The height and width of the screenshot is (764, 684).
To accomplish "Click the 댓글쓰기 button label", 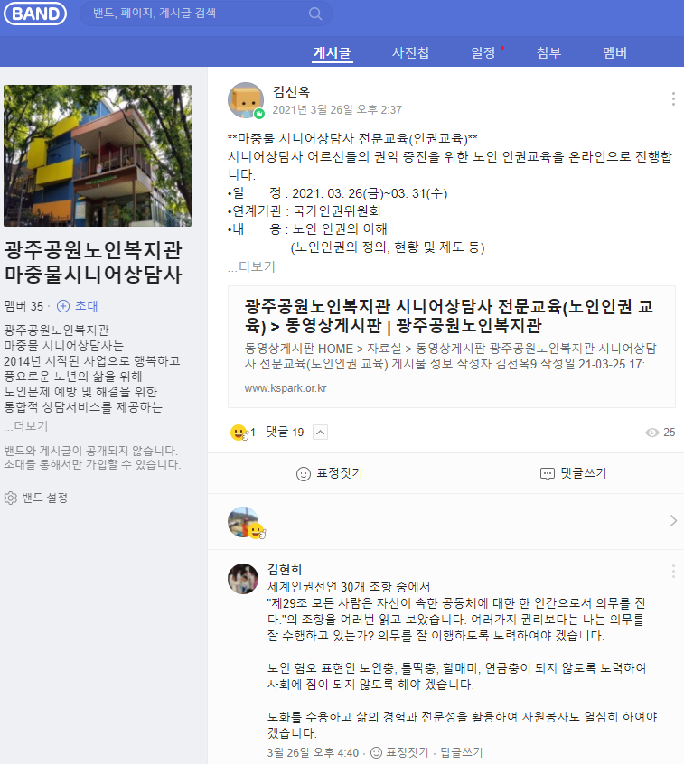I will 584,473.
